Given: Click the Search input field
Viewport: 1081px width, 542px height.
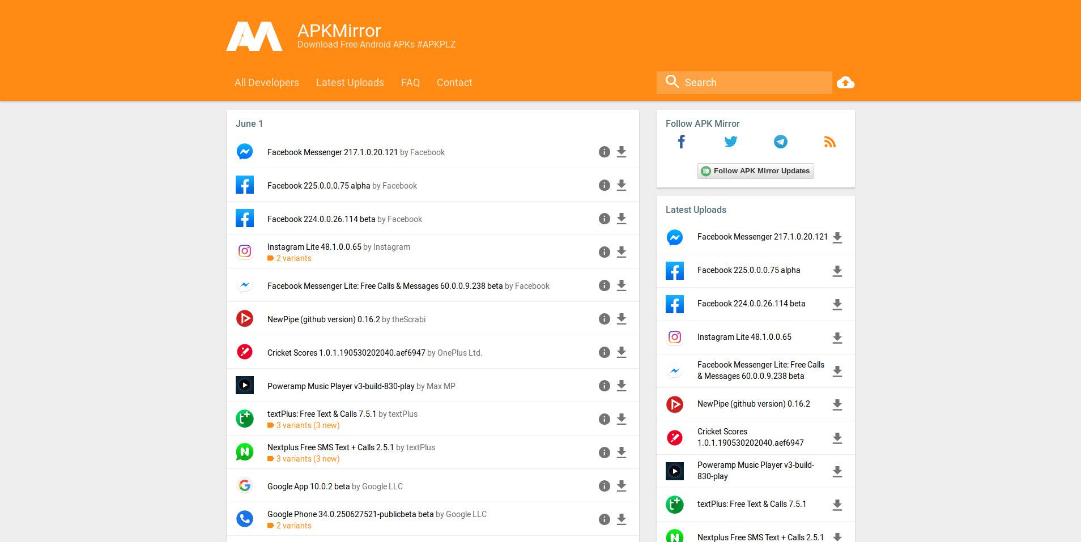Looking at the screenshot, I should 744,83.
